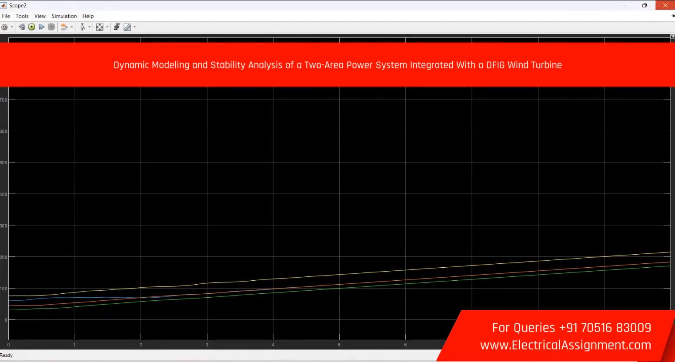Expand the dropdown arrow beside the gear icon
The height and width of the screenshot is (362, 675).
coord(11,27)
